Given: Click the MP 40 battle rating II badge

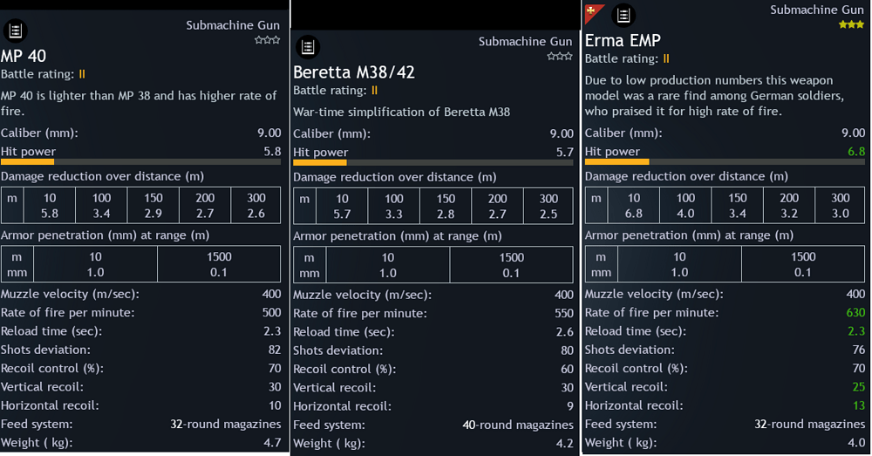Looking at the screenshot, I should coord(82,74).
